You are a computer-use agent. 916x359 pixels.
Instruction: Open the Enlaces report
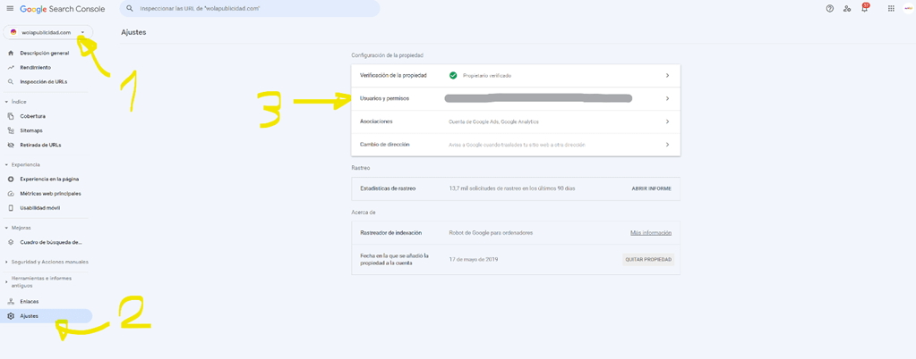[x=30, y=301]
